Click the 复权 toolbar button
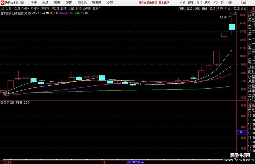255x164 pixels. coord(182,8)
